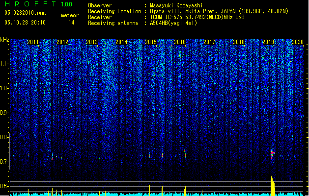Click the timestamp 05.10.28 20:10
This screenshot has height=196, width=309.
[x=25, y=23]
